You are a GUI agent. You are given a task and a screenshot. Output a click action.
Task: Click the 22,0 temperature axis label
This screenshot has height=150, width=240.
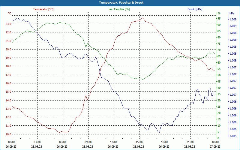click(8, 32)
